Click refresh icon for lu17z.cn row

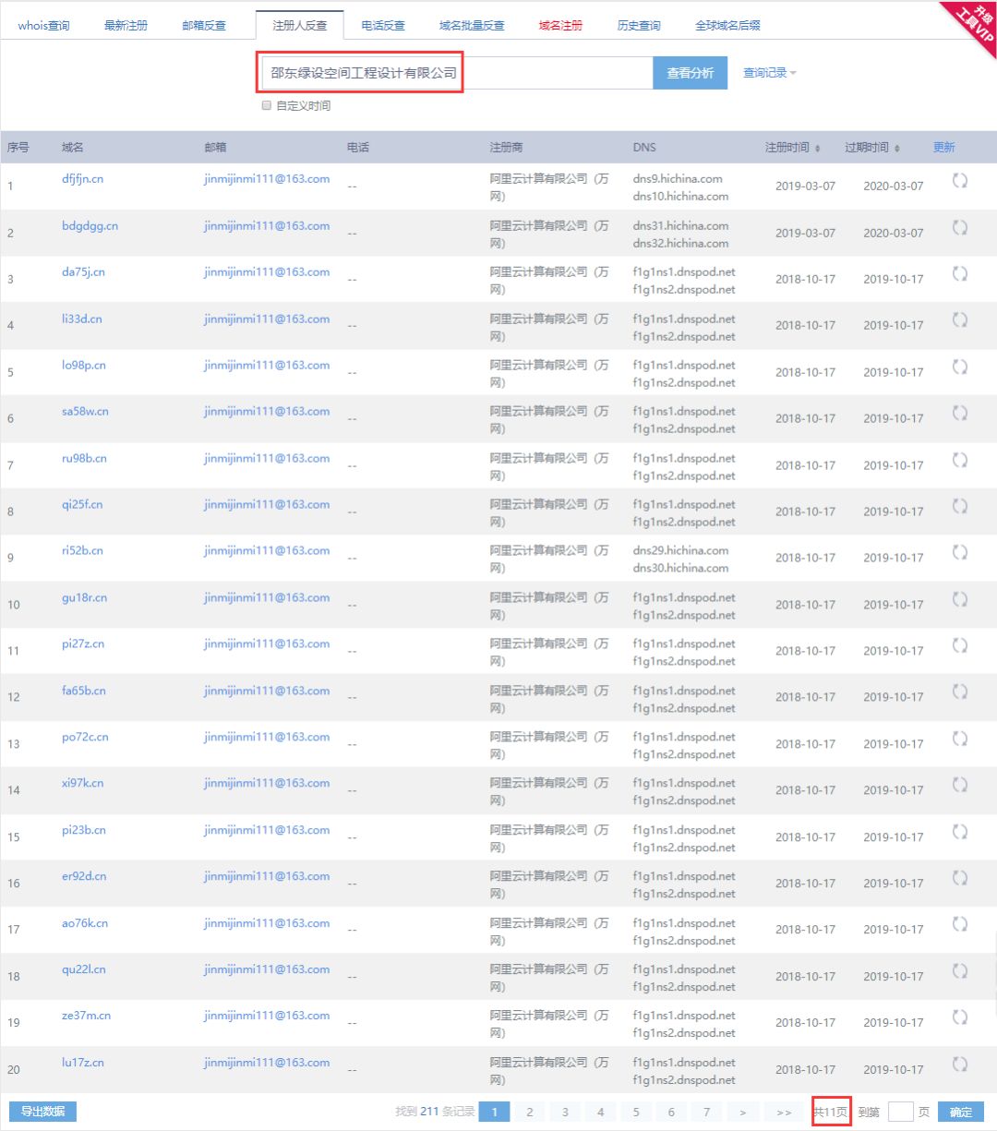pos(959,1064)
